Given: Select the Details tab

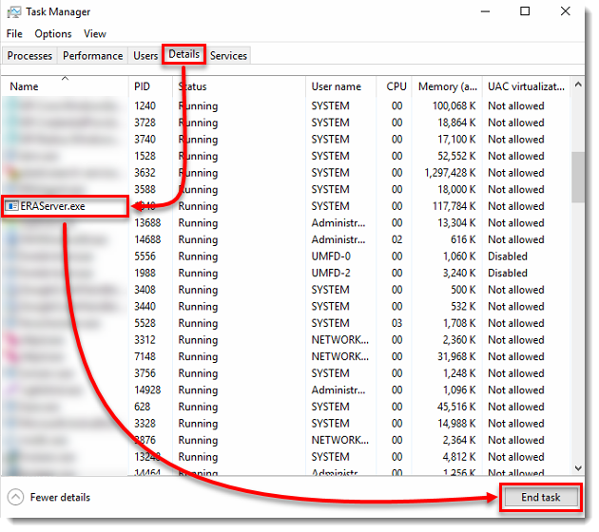Looking at the screenshot, I should (184, 54).
